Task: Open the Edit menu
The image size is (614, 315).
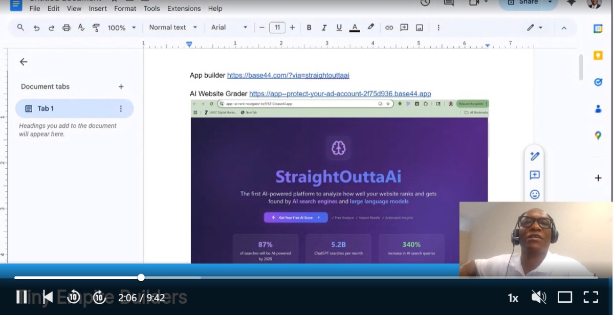Action: (54, 9)
